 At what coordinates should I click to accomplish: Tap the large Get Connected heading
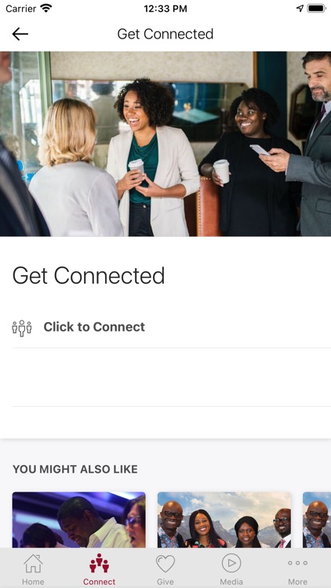89,276
